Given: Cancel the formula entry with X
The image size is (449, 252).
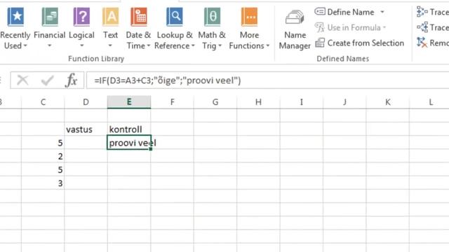Looking at the screenshot, I should (x=22, y=80).
